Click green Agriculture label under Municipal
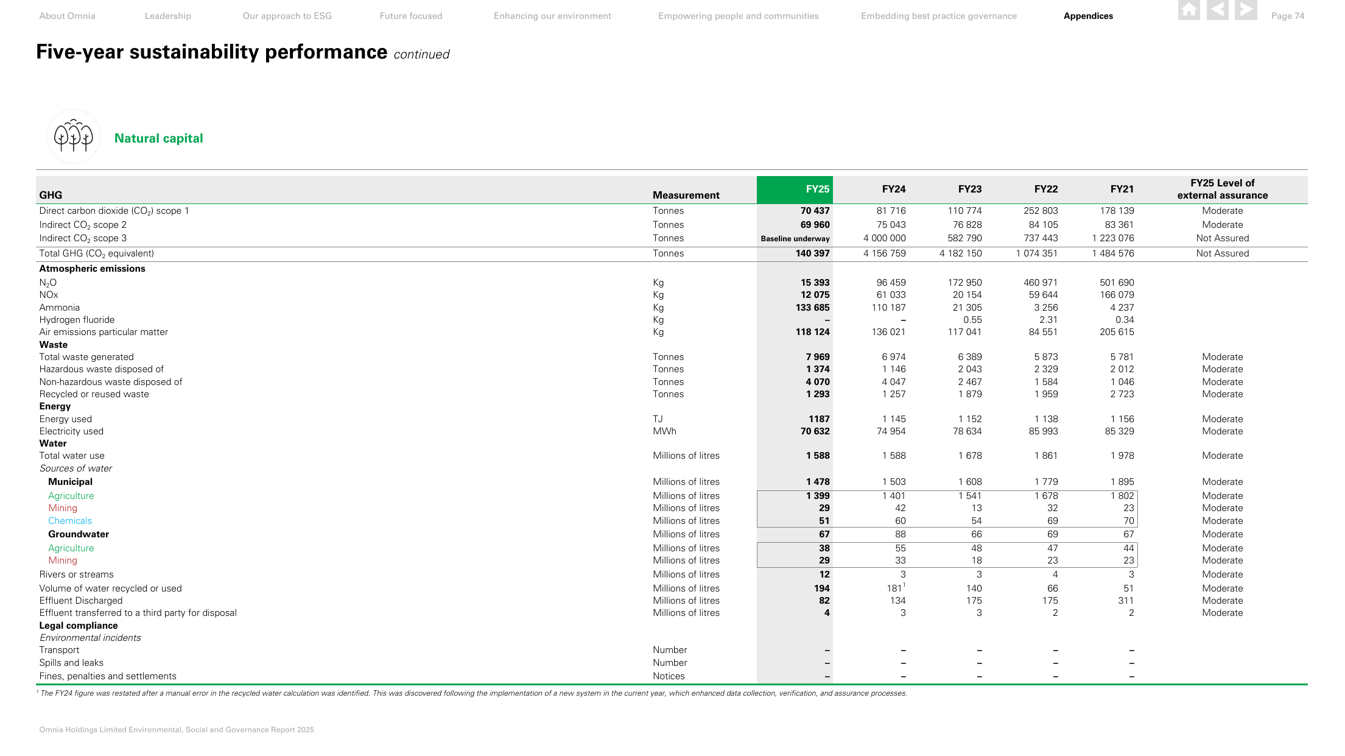Screen dimensions: 1345x756 pos(71,496)
